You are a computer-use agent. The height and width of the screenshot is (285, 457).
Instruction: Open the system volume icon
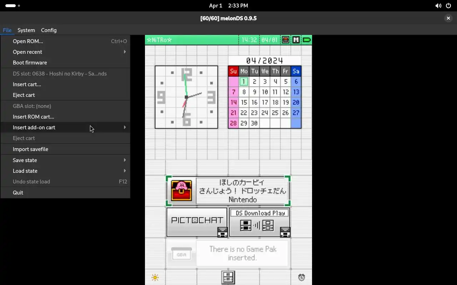pos(438,6)
